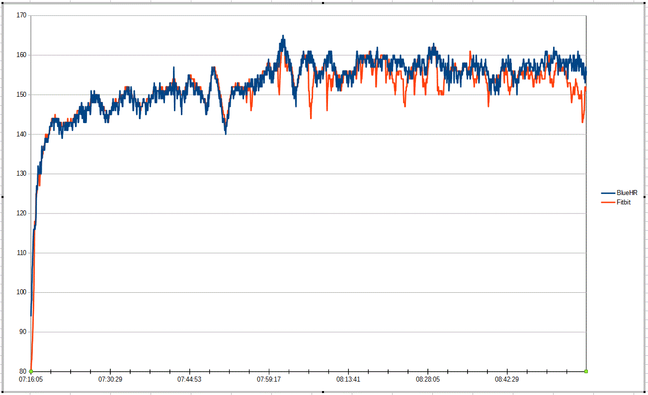
Task: Click the green handle at x-axis left end
Action: coord(31,371)
